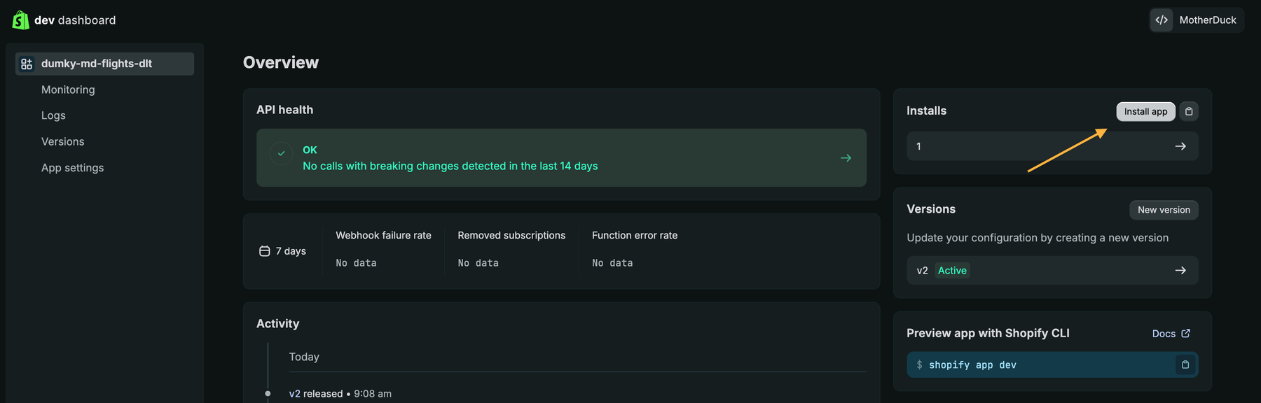Click Preview app with Shopify CLI heading
The height and width of the screenshot is (403, 1261).
988,333
